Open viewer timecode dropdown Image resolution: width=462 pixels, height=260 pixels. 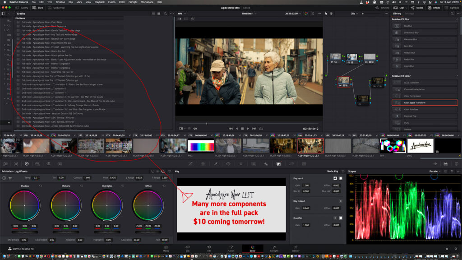pyautogui.click(x=293, y=14)
